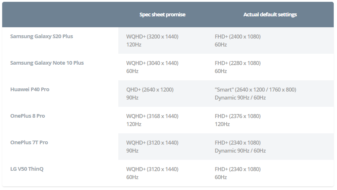Click OnePlus 7T Pro's WQHD+ (3120 x 1440) cell
The height and width of the screenshot is (190, 337).
pos(152,143)
